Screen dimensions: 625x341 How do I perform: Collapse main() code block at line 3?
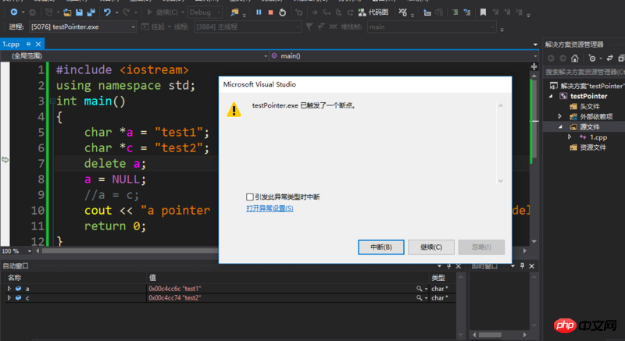(52, 101)
